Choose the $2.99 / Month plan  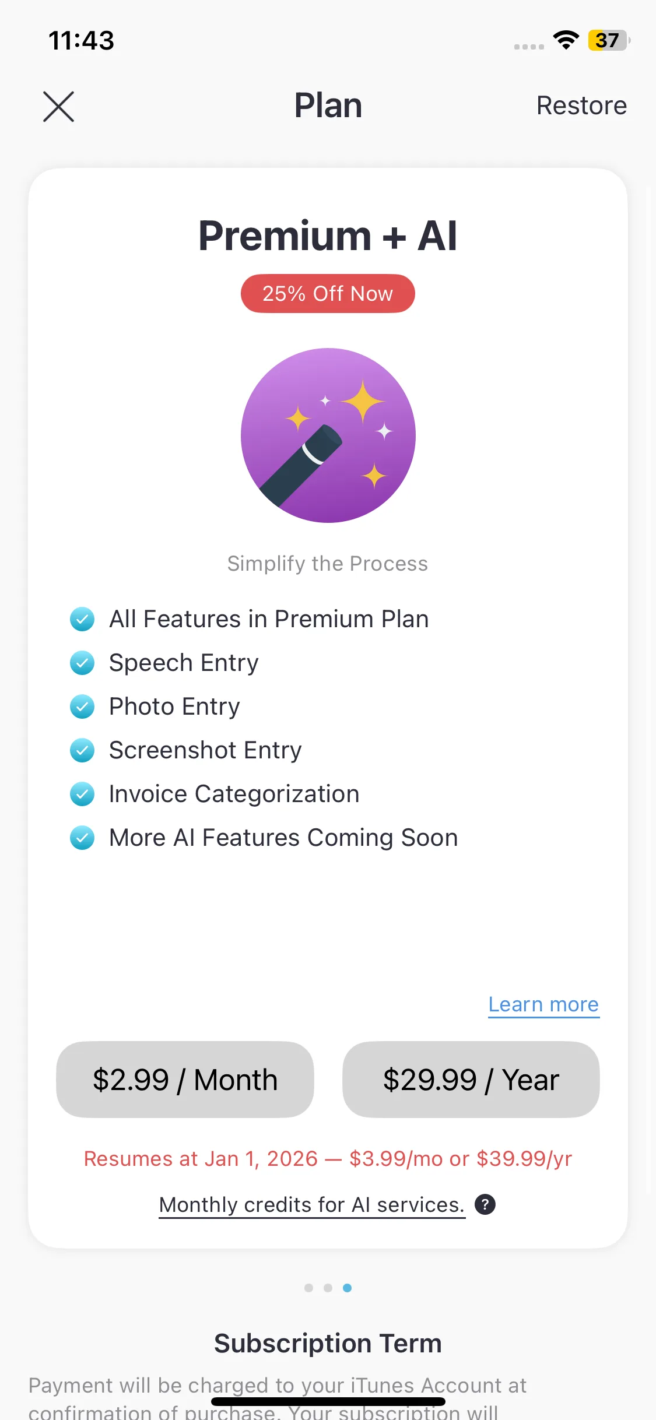[x=185, y=1080]
